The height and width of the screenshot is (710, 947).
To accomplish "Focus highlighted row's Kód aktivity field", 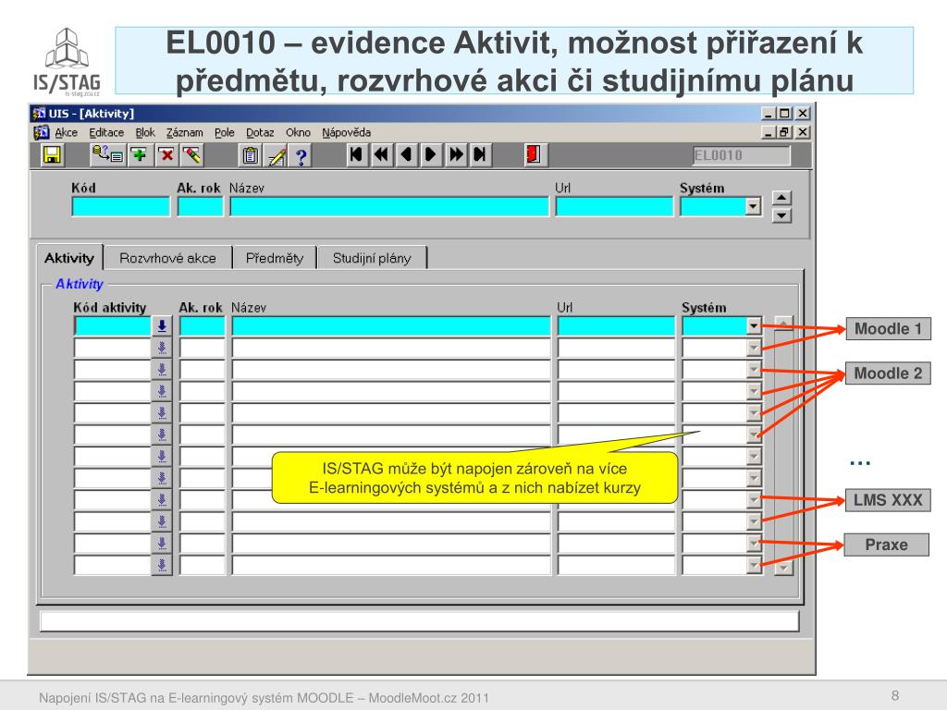I will tap(112, 326).
